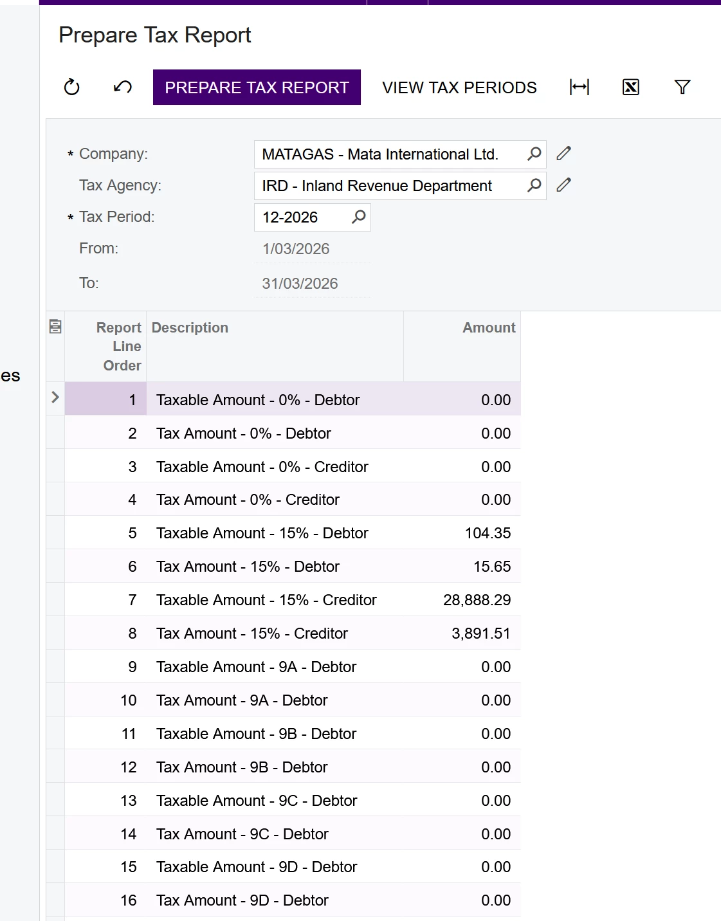Open the Tax Period lookup magnifier
721x921 pixels.
(x=358, y=217)
